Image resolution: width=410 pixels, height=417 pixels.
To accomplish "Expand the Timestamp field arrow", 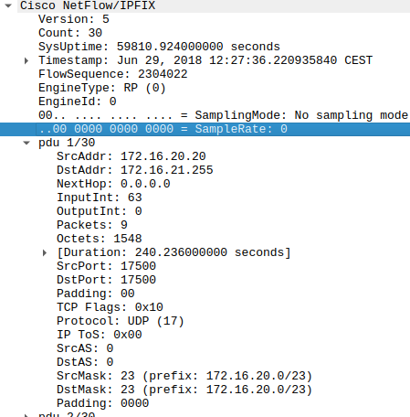I will tap(26, 60).
